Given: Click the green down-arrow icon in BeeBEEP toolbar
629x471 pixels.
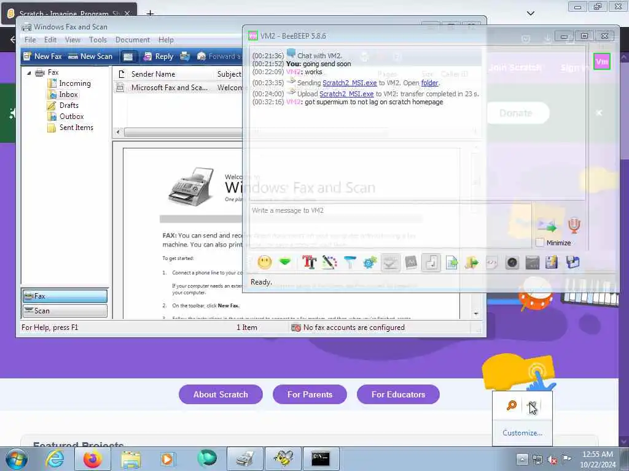Looking at the screenshot, I should click(285, 262).
